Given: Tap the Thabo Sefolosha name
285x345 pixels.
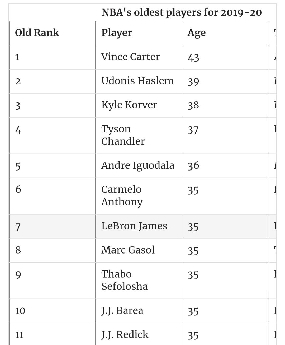Looking at the screenshot, I should pos(125,280).
